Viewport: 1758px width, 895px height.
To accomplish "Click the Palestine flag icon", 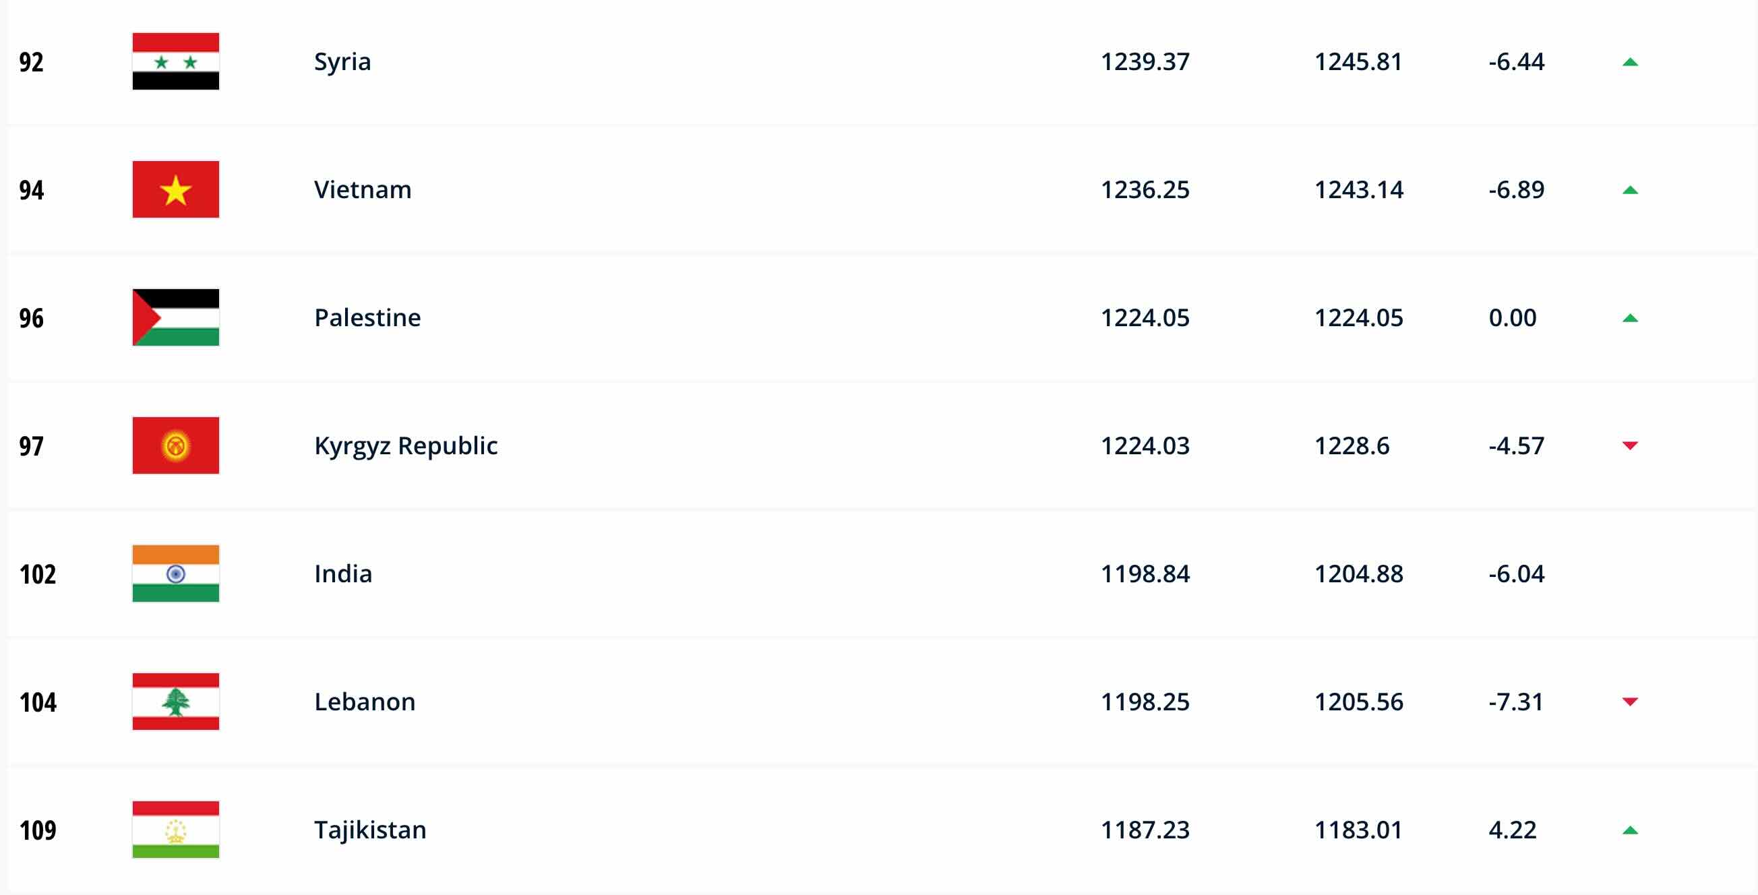I will point(175,317).
